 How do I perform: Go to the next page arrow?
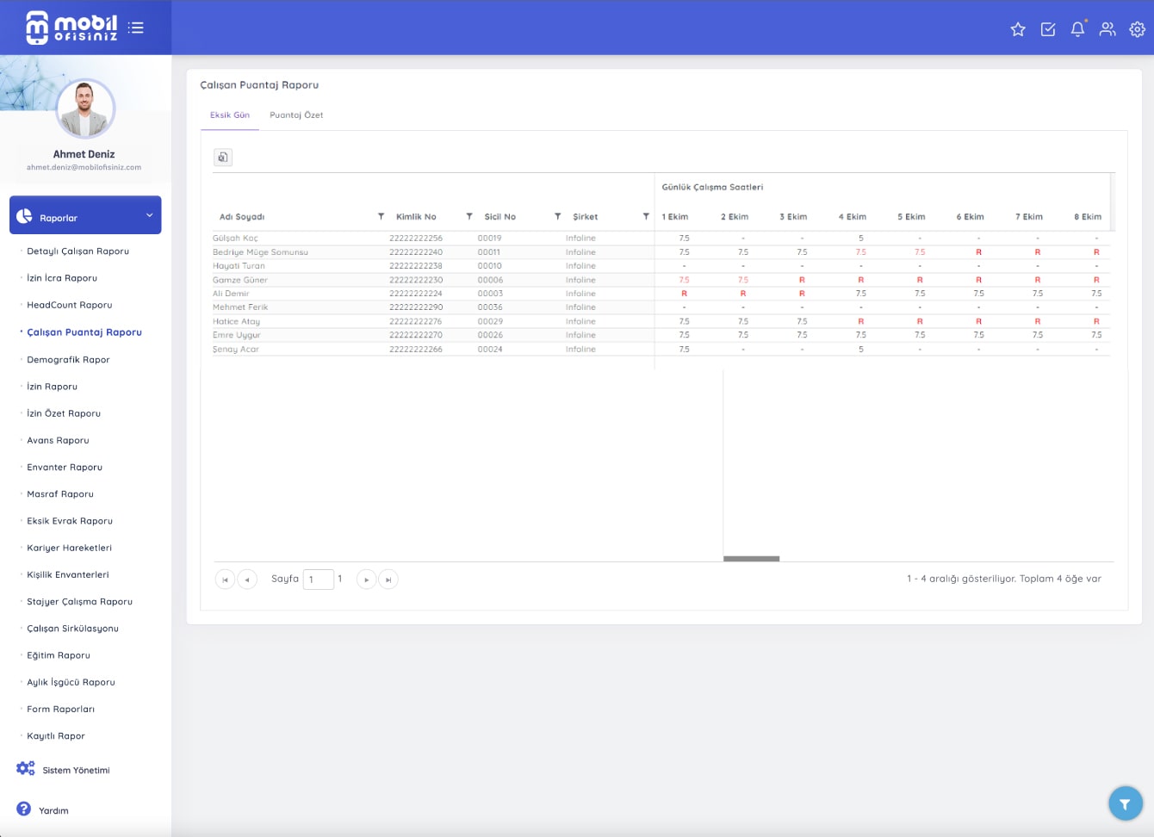(366, 580)
